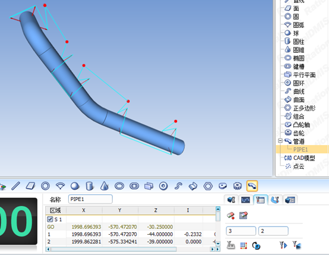Image resolution: width=329 pixels, height=255 pixels.
Task: Click the horizontal scrollbar of the table
Action: click(113, 249)
